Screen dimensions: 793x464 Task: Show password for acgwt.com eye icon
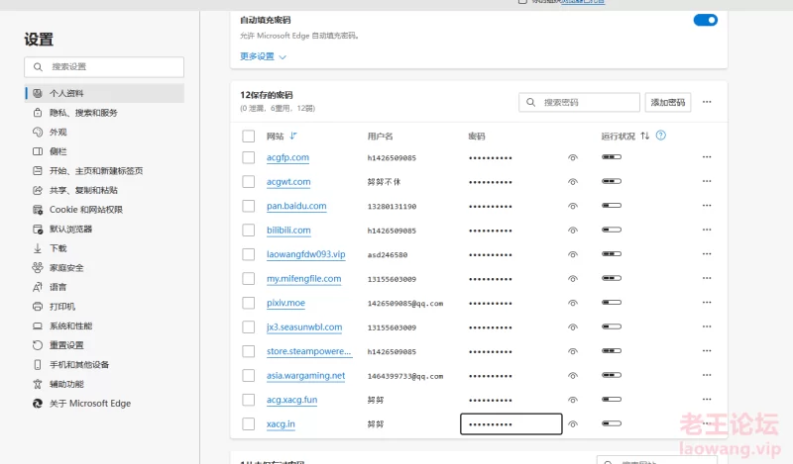[573, 182]
